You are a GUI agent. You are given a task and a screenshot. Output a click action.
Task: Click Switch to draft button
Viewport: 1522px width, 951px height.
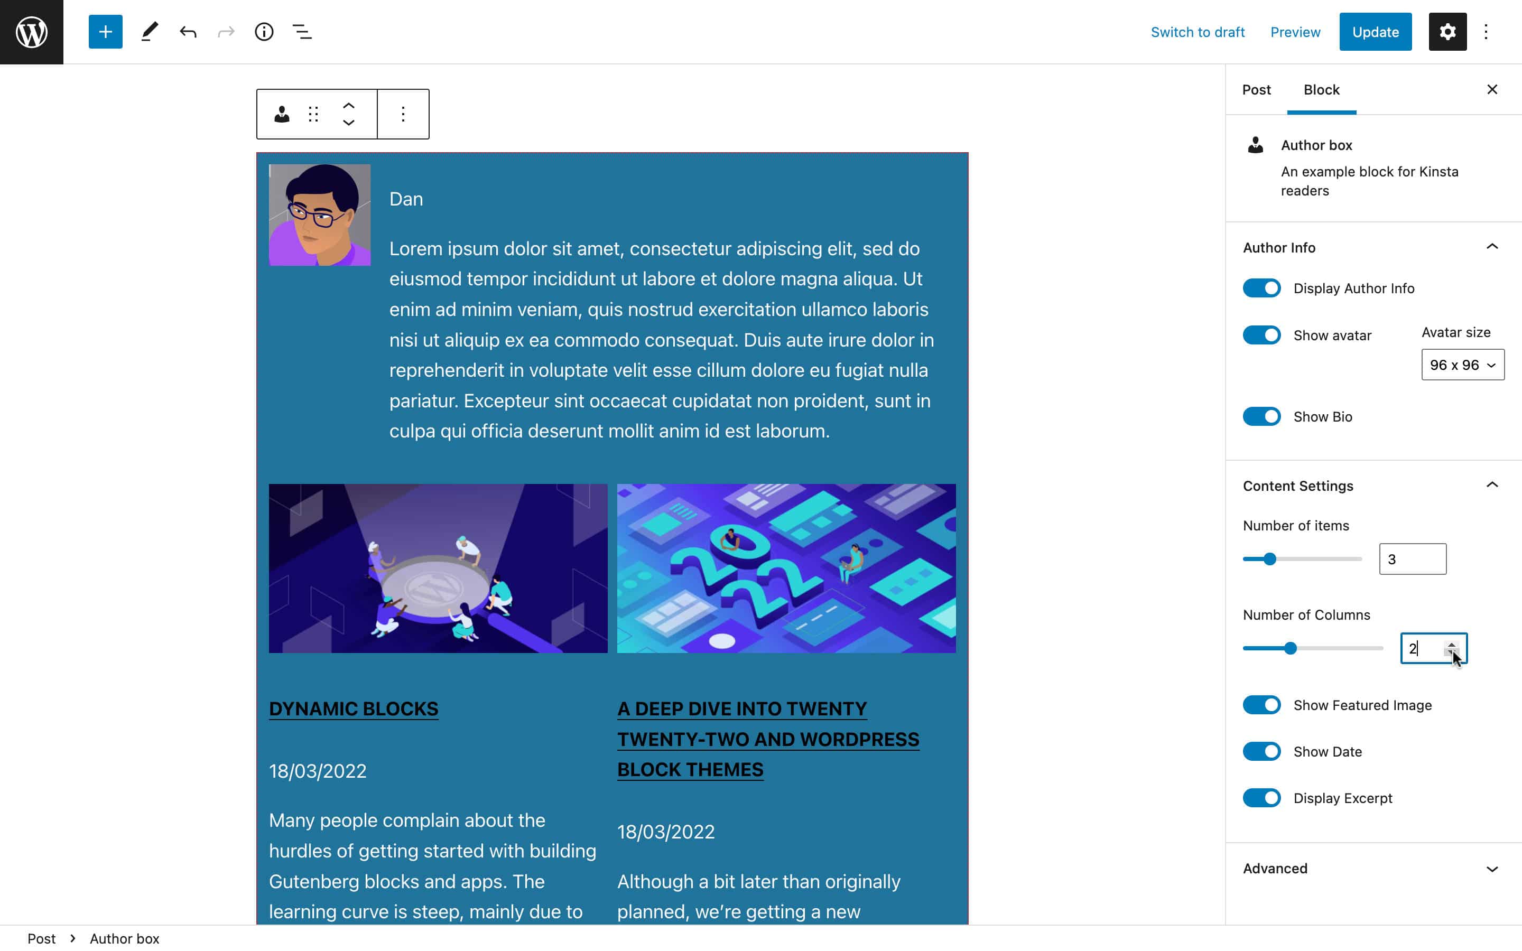[x=1198, y=31]
